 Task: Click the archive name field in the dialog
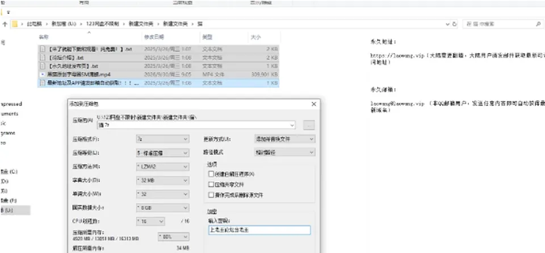tap(196, 125)
